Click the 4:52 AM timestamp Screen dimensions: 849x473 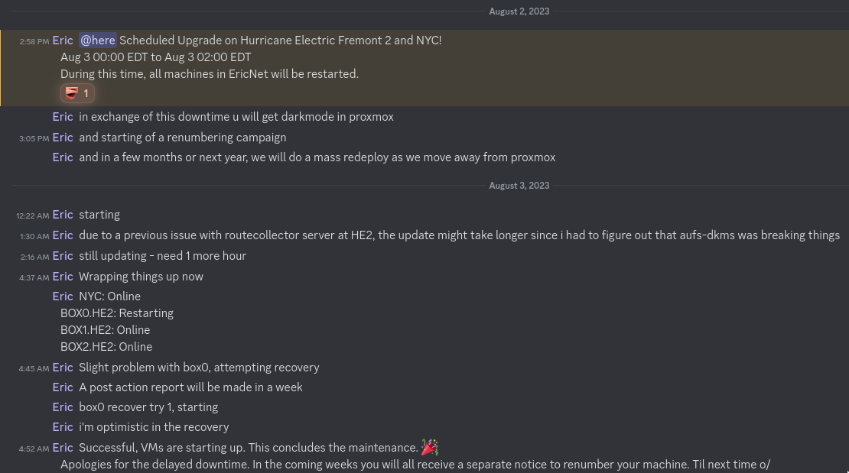[x=34, y=449]
